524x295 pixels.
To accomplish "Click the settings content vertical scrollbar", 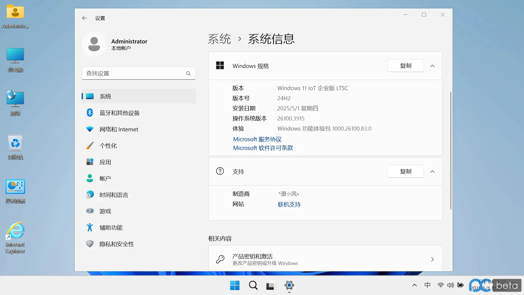I will pyautogui.click(x=451, y=151).
